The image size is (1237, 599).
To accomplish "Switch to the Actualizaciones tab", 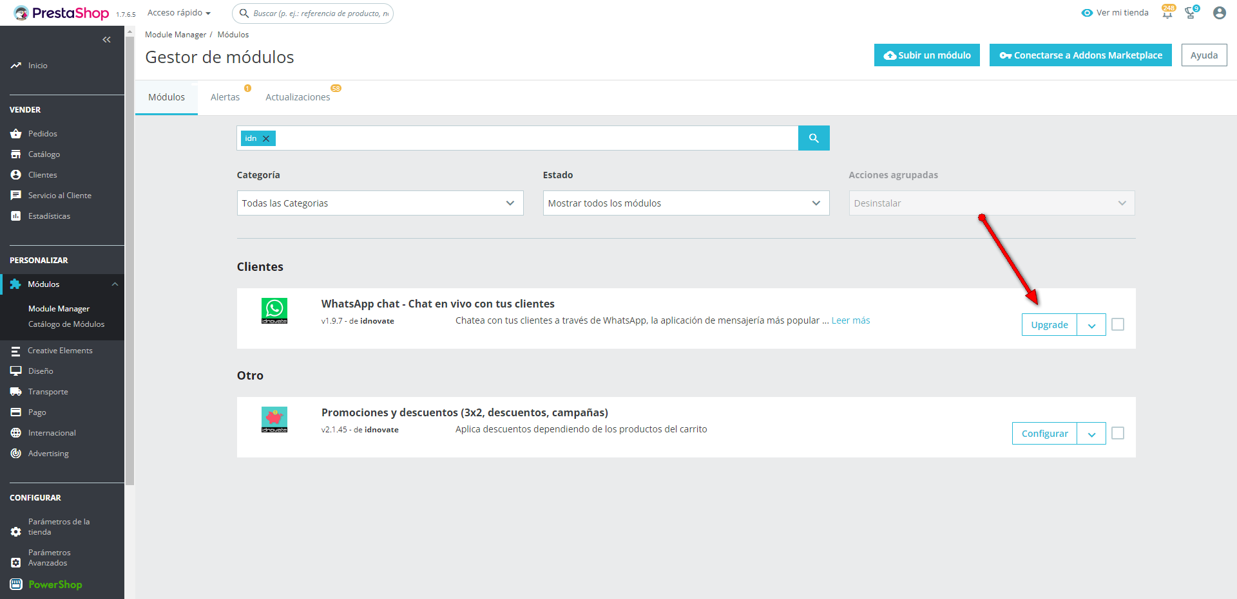I will point(298,97).
